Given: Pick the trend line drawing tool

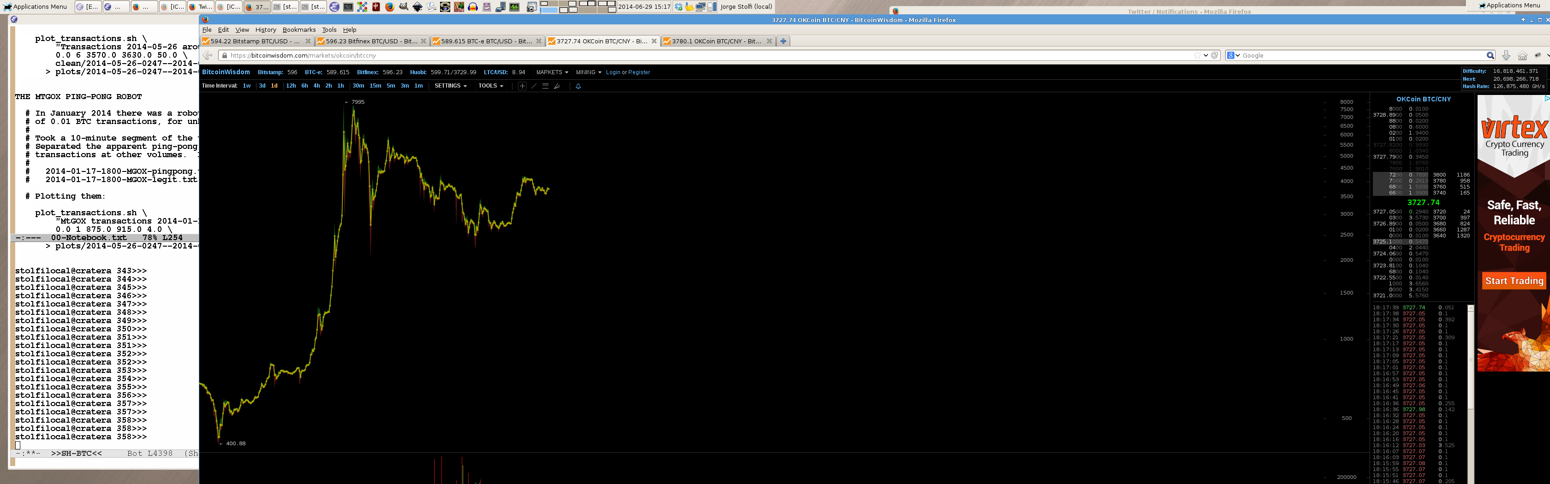Looking at the screenshot, I should pyautogui.click(x=534, y=86).
